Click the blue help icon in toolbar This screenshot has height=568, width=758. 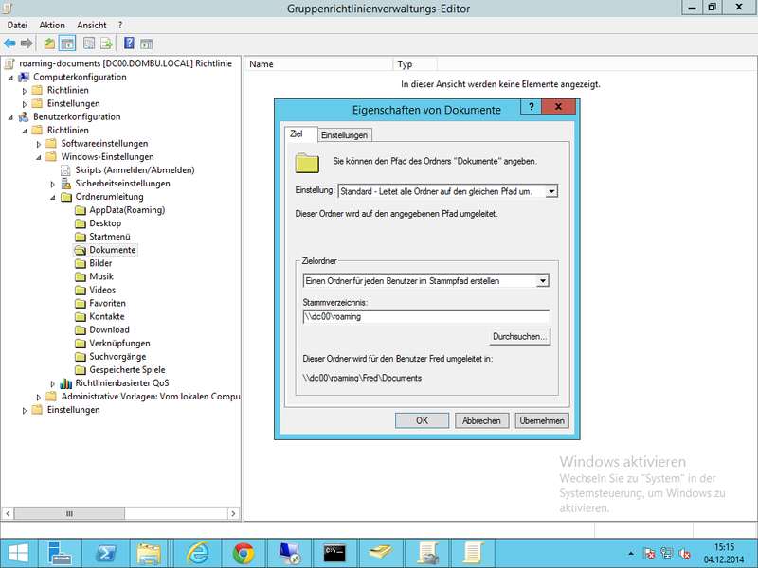point(128,43)
